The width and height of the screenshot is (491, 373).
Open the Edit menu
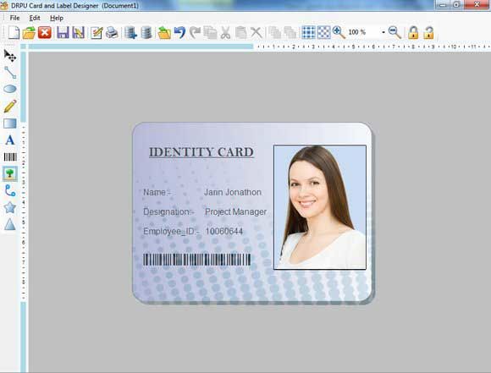coord(35,18)
